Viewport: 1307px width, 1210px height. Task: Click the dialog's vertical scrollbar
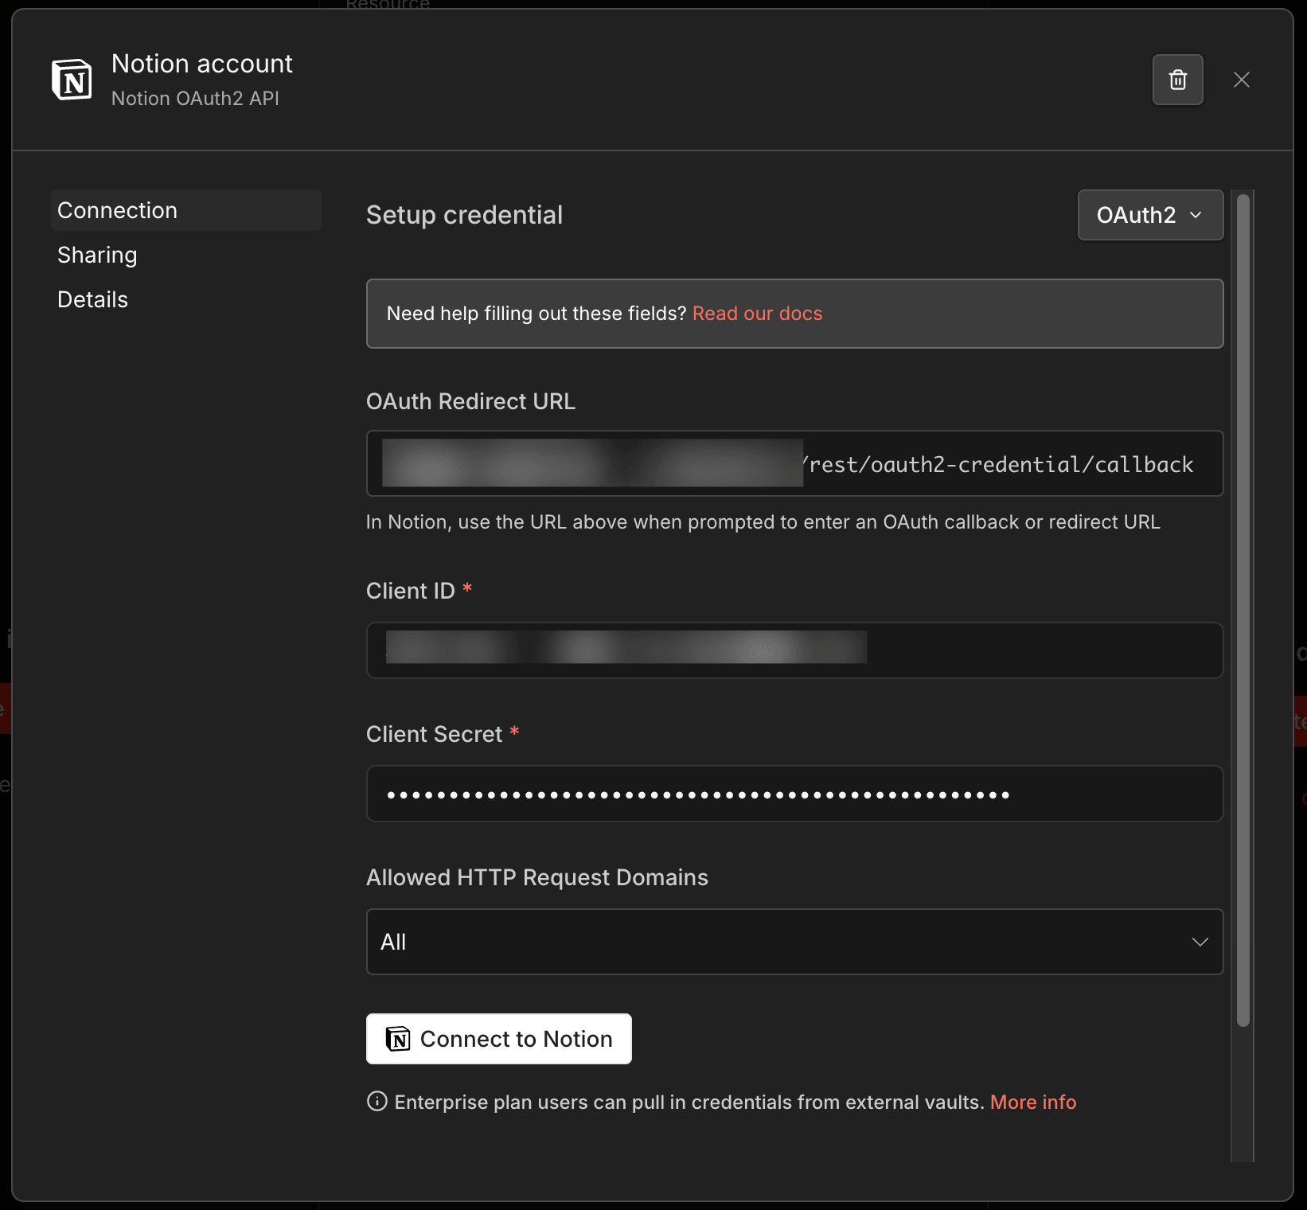tap(1243, 611)
